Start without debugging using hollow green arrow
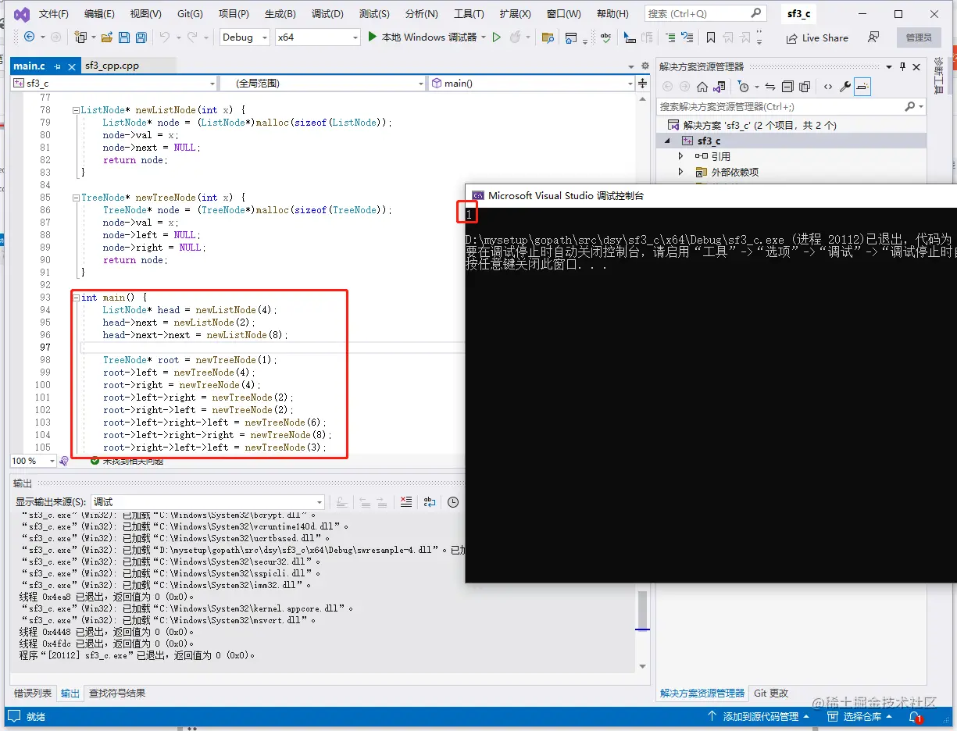Screen dimensions: 957x731 497,37
